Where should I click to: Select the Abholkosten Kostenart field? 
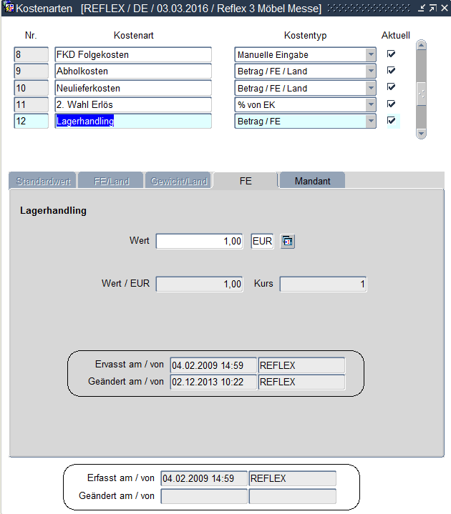pos(132,71)
